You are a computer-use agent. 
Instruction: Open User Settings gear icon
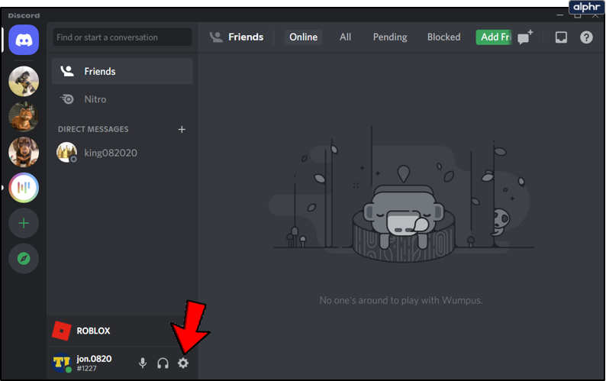(x=183, y=363)
